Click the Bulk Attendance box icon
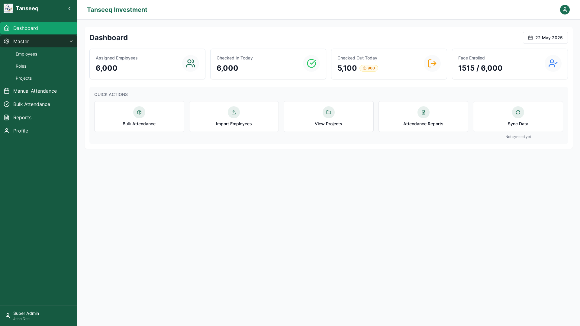 point(139,112)
